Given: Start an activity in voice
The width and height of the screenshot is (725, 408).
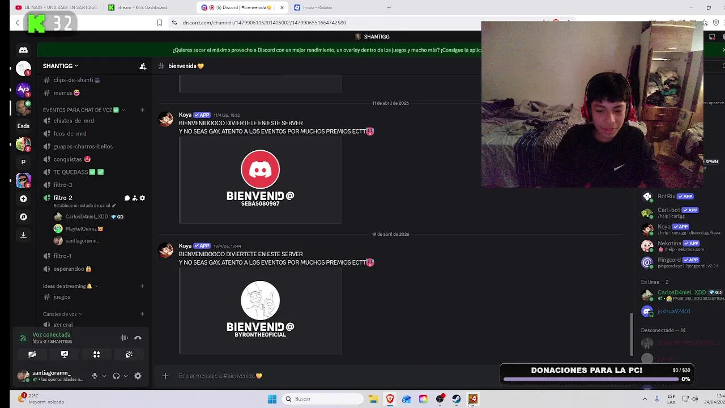Looking at the screenshot, I should click(x=97, y=354).
